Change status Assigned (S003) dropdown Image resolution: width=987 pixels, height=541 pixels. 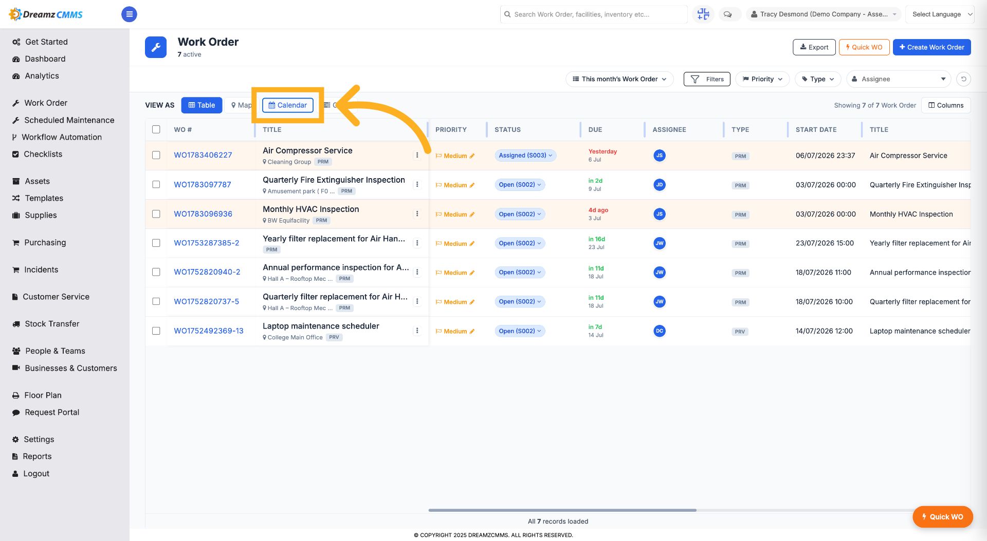coord(525,156)
